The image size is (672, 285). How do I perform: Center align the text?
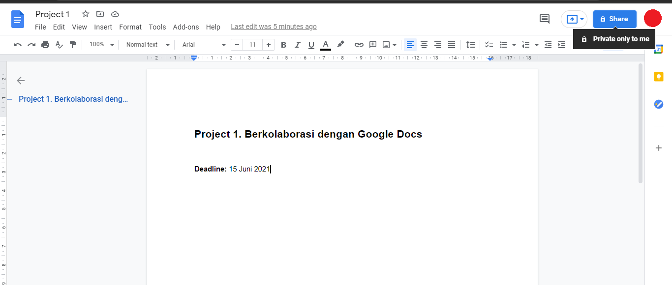[x=424, y=45]
